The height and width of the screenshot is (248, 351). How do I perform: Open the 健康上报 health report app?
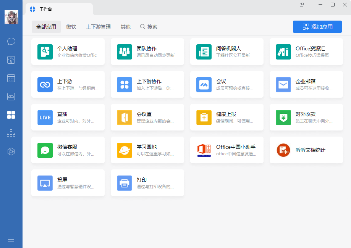pyautogui.click(x=227, y=117)
